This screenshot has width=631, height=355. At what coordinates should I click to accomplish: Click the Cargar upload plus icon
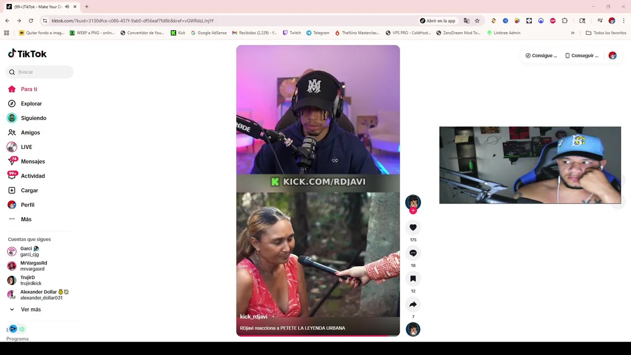click(12, 190)
